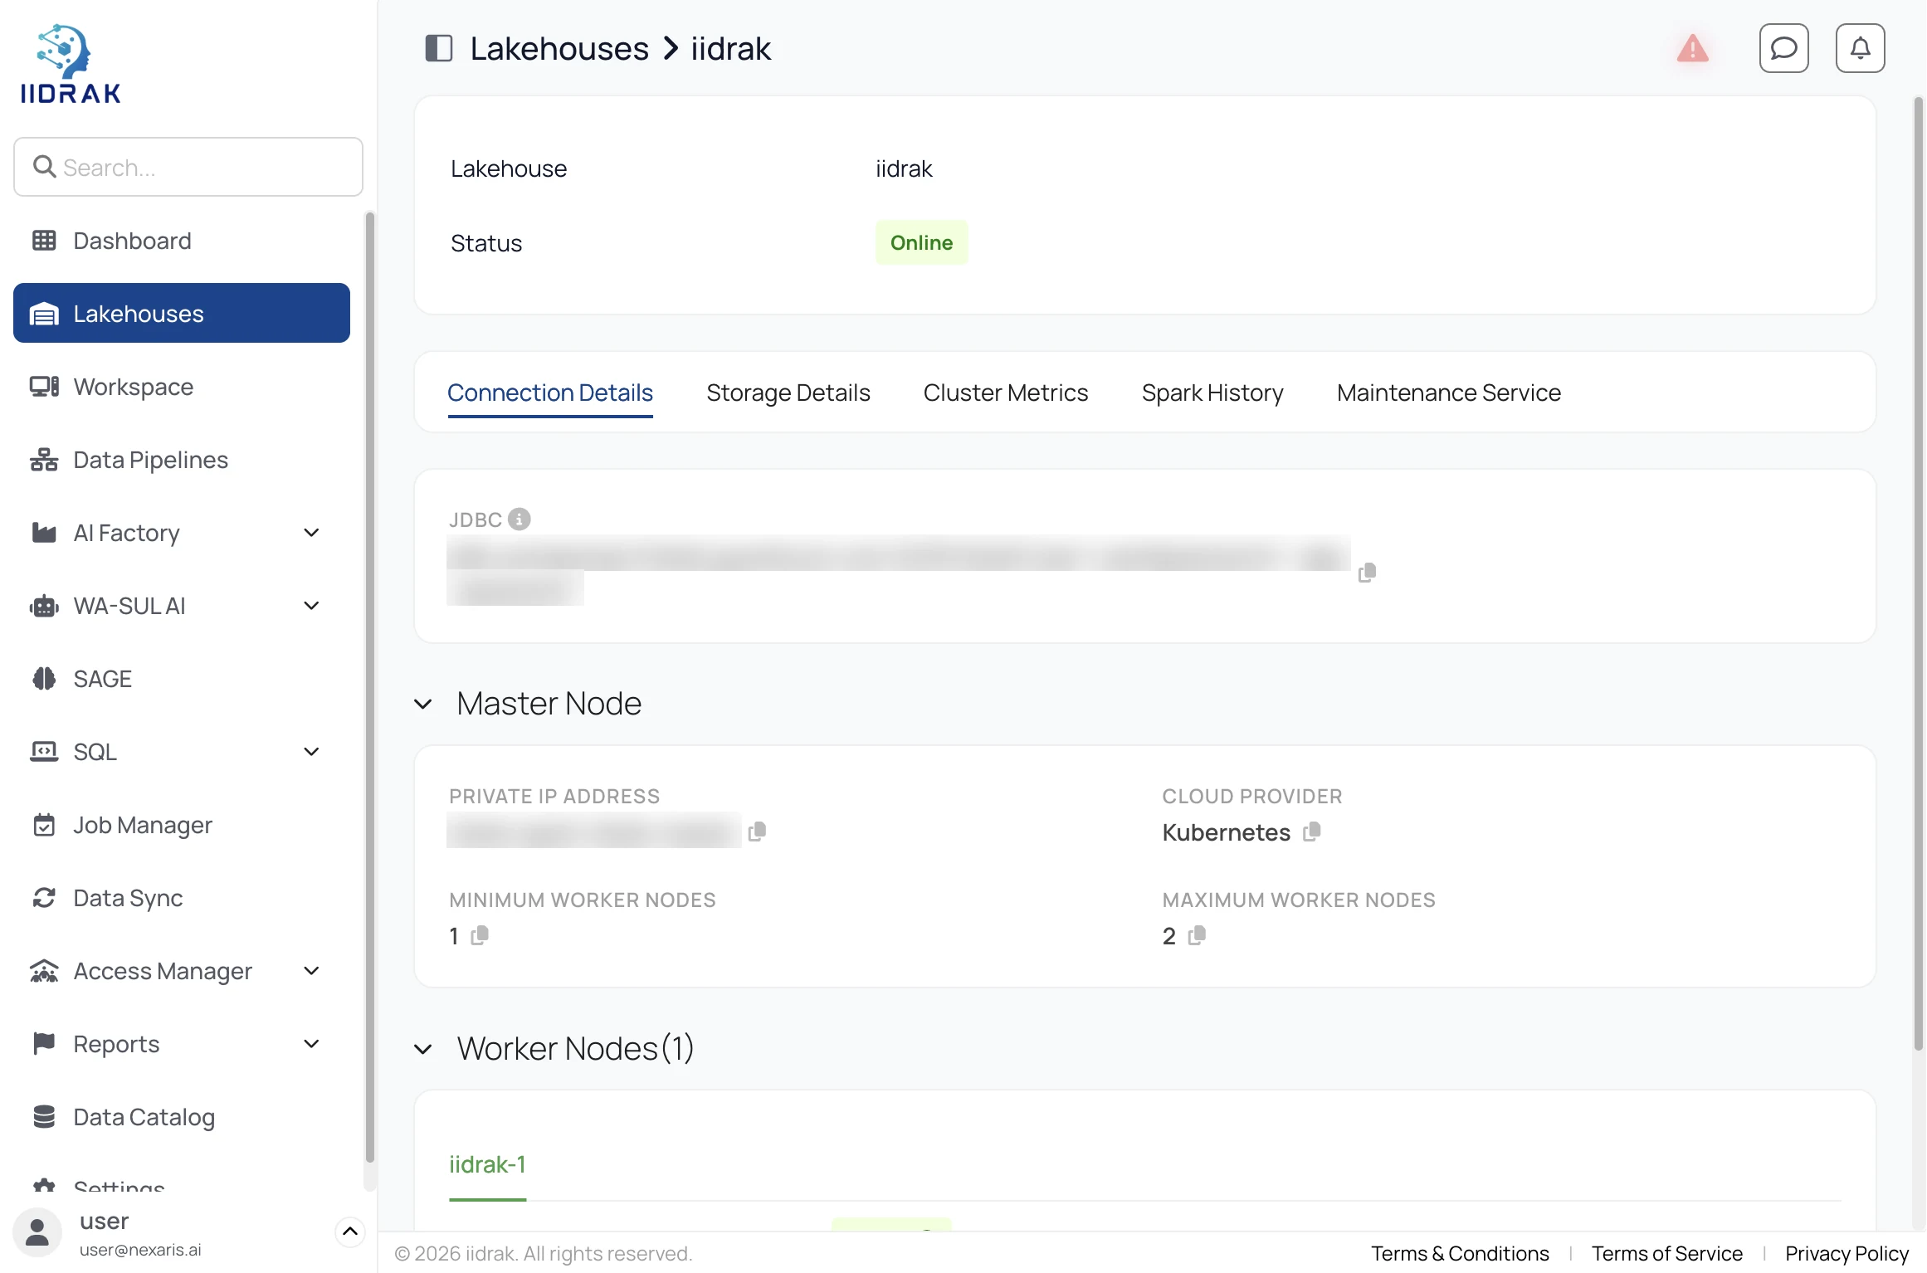Open Data Catalog page
The height and width of the screenshot is (1273, 1927).
tap(182, 1117)
